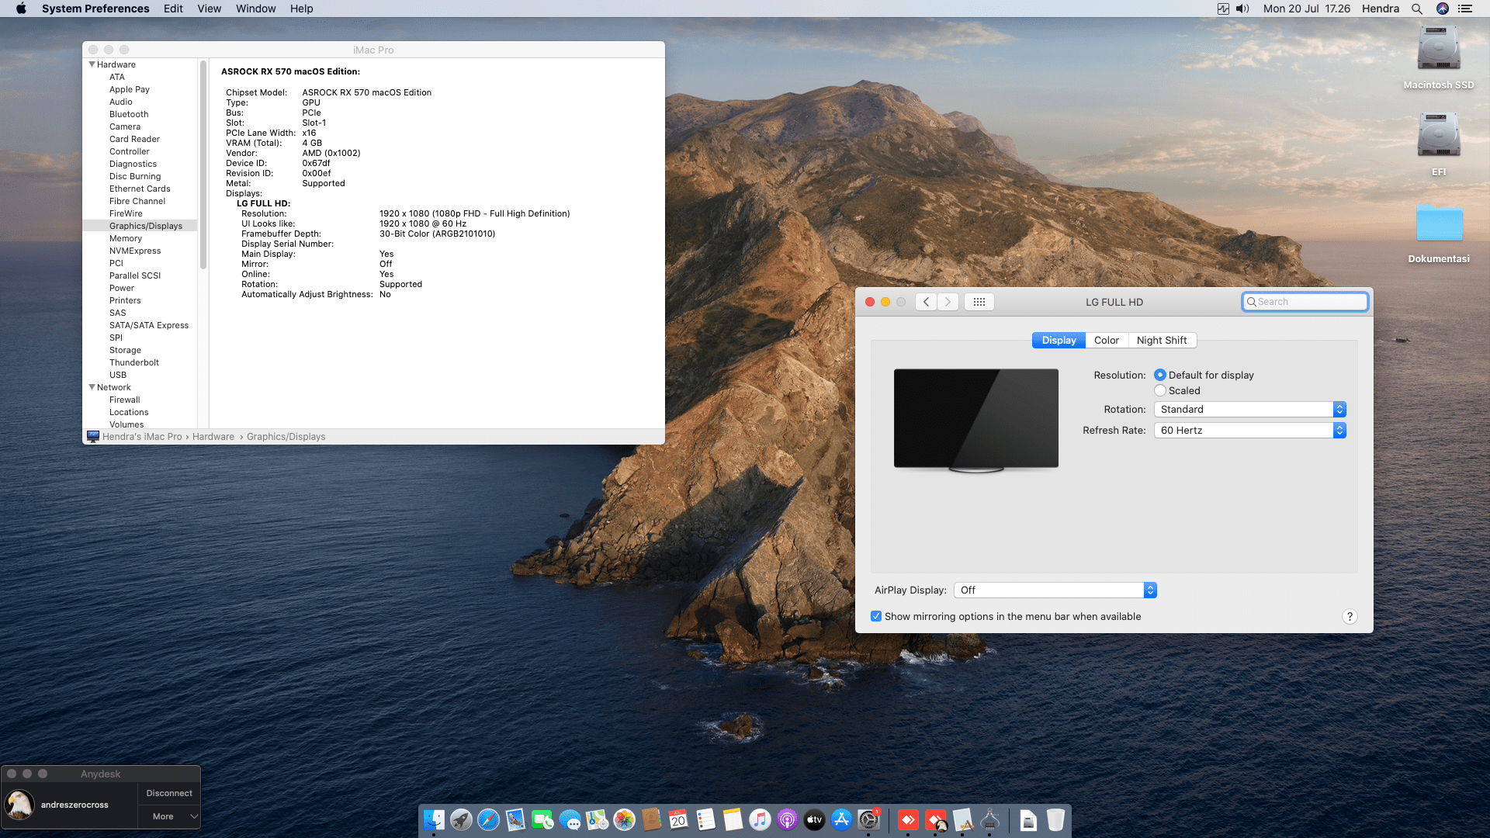
Task: Select NVMExpress in Hardware list
Action: click(x=135, y=251)
